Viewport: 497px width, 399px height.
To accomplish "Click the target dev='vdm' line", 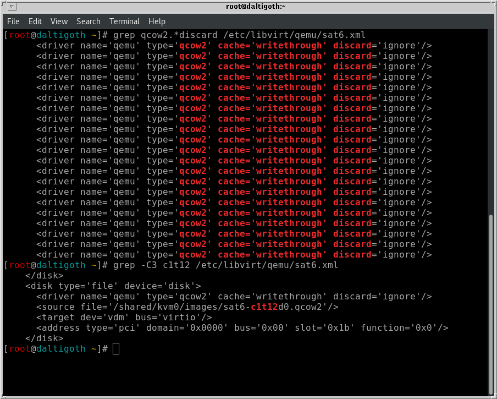I will click(x=124, y=318).
